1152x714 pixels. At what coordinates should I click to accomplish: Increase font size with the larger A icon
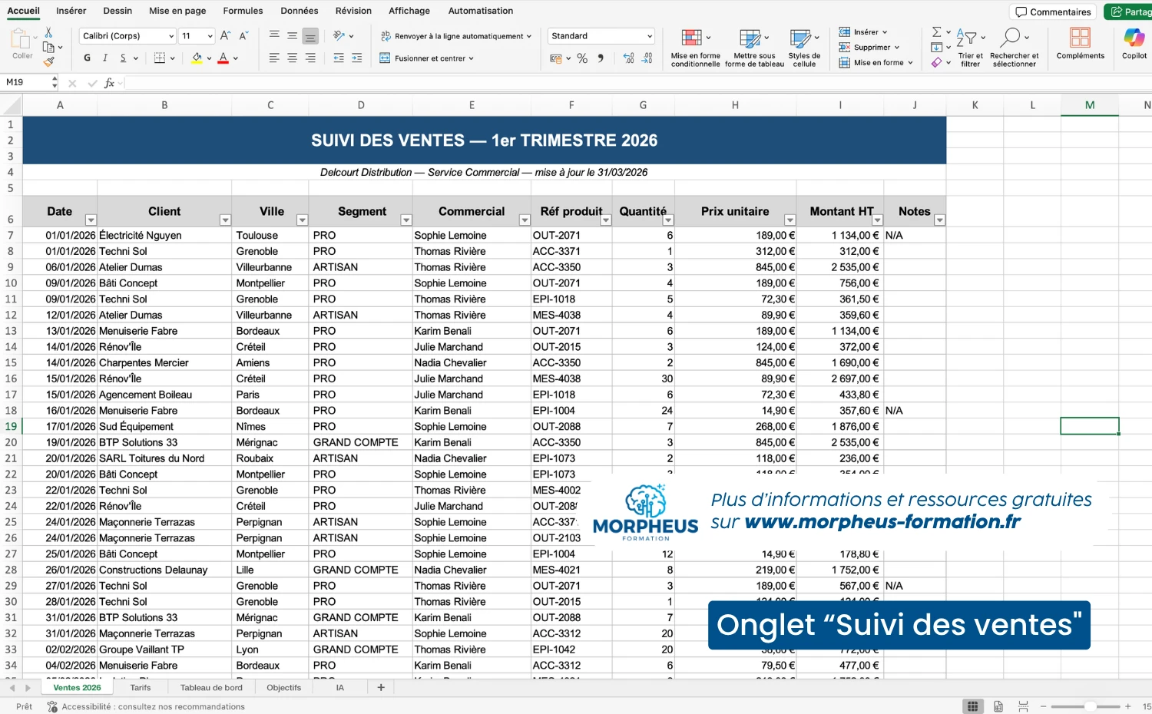(x=225, y=35)
